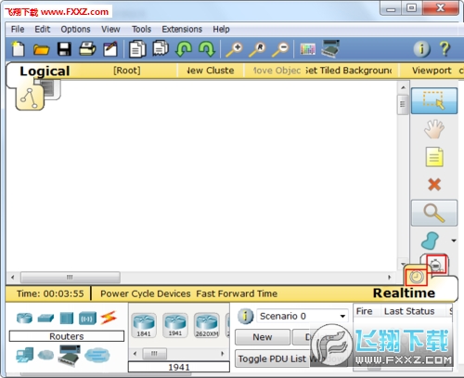Click the workspace horizontal scrollbar thumb
The height and width of the screenshot is (378, 464).
click(71, 277)
